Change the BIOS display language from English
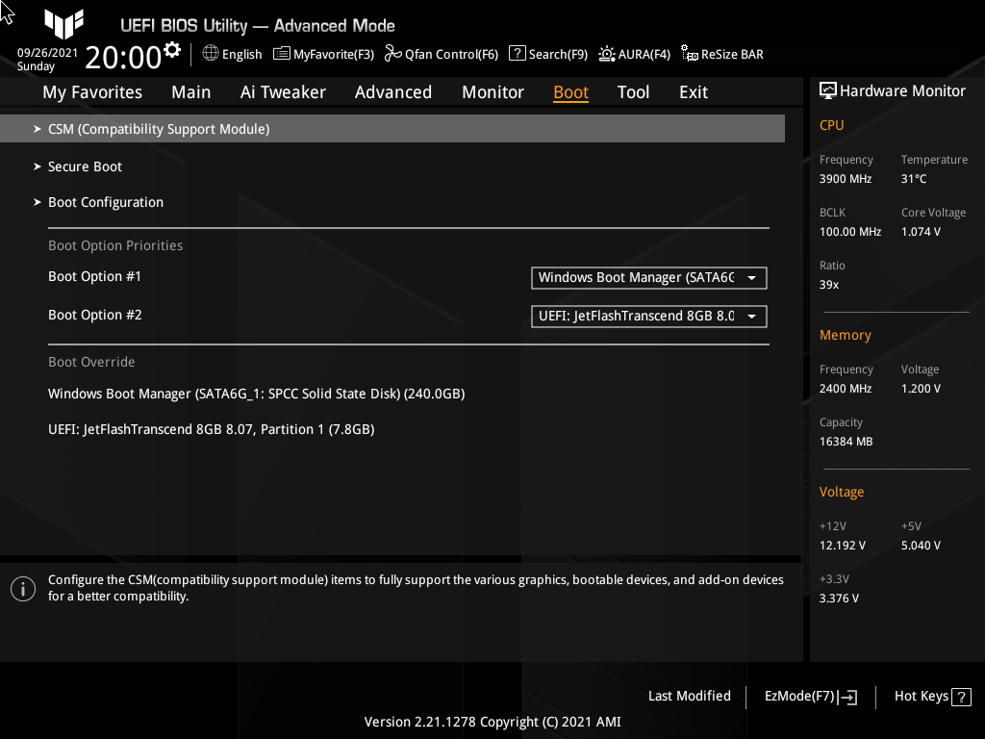This screenshot has width=985, height=739. 232,54
